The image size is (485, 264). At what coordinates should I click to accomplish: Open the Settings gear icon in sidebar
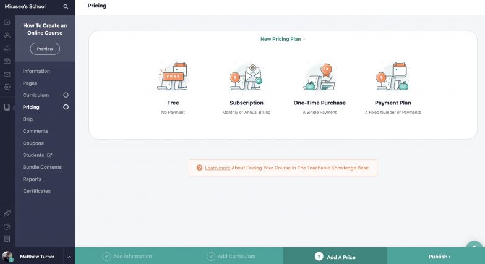coord(7,87)
